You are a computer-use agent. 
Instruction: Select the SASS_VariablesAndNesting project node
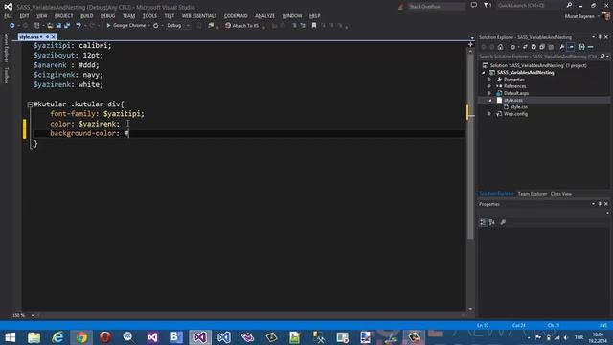click(525, 73)
